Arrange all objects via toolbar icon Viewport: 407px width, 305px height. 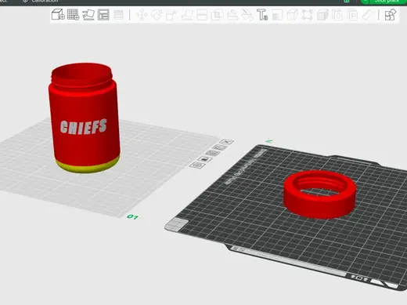pyautogui.click(x=103, y=15)
